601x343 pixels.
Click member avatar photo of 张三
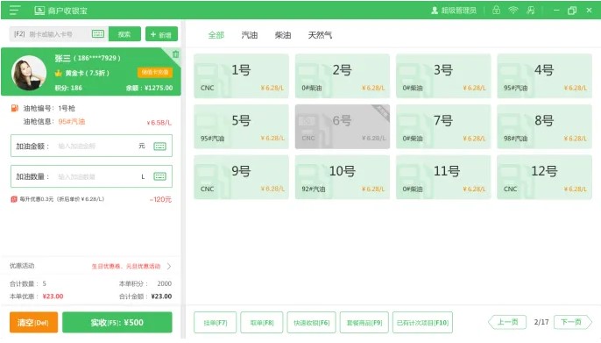point(29,73)
